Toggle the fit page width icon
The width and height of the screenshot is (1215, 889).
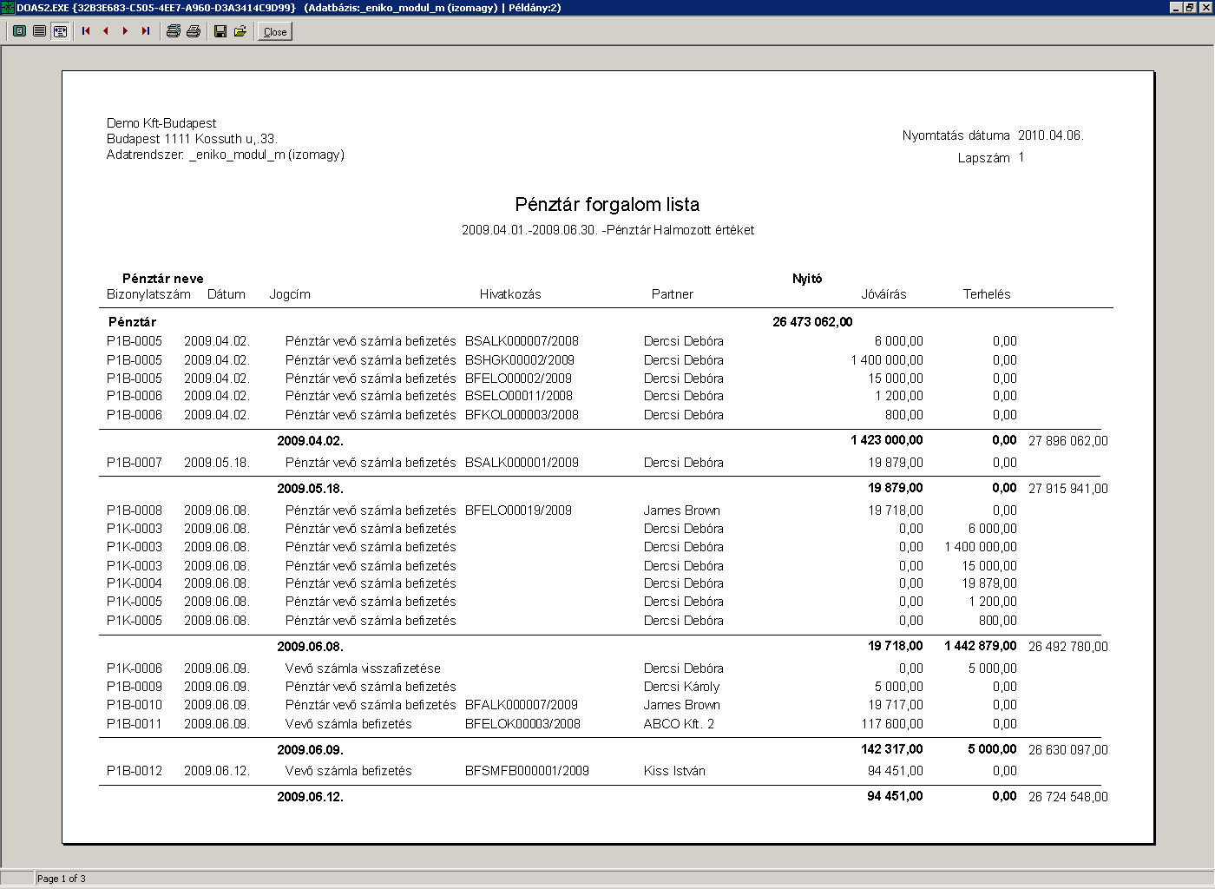[x=60, y=31]
